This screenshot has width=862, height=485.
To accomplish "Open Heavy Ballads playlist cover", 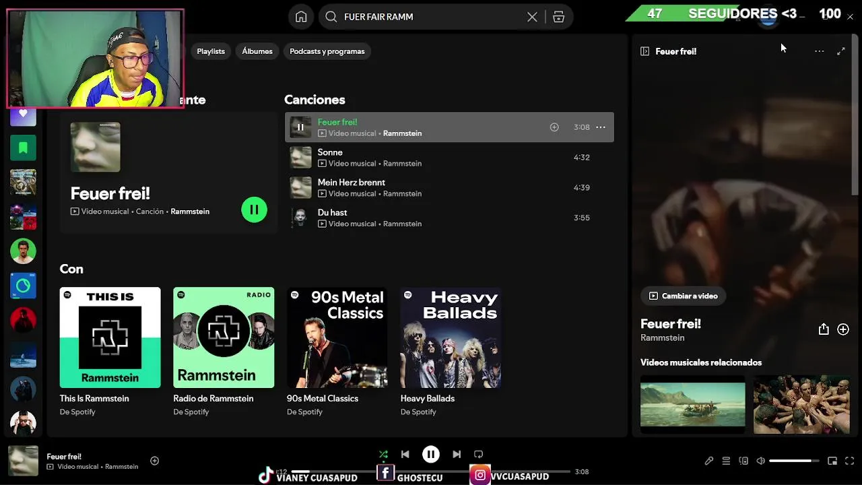I will pyautogui.click(x=451, y=337).
